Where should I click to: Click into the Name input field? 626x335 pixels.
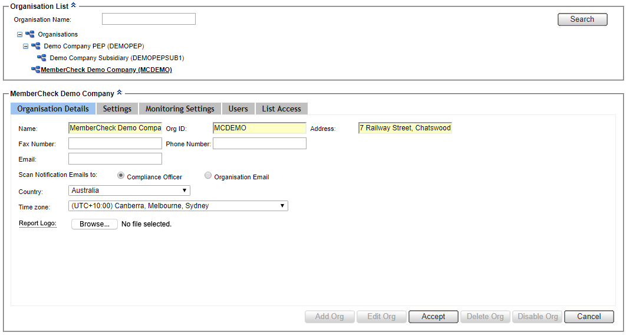(x=116, y=128)
